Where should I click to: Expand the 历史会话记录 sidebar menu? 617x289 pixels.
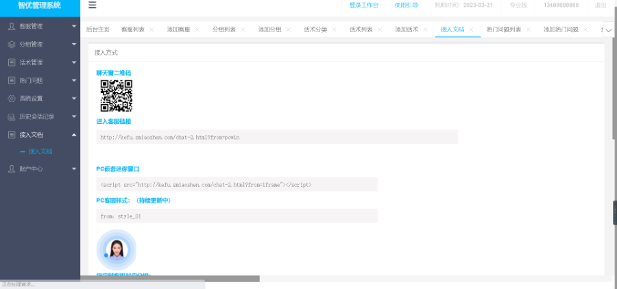(x=74, y=117)
